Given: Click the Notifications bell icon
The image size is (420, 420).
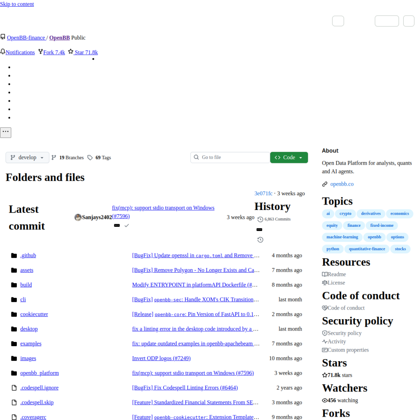Looking at the screenshot, I should point(3,51).
